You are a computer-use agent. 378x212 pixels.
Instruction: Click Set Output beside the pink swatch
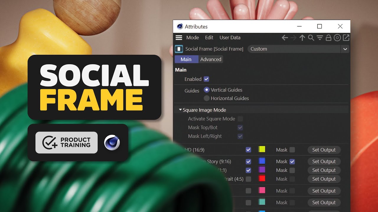click(324, 191)
